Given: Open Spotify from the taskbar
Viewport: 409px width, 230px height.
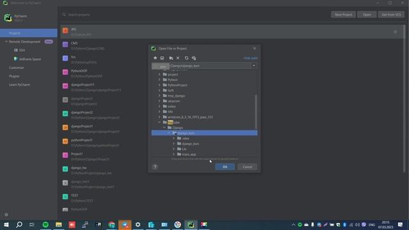Looking at the screenshot, I should click(x=45, y=224).
